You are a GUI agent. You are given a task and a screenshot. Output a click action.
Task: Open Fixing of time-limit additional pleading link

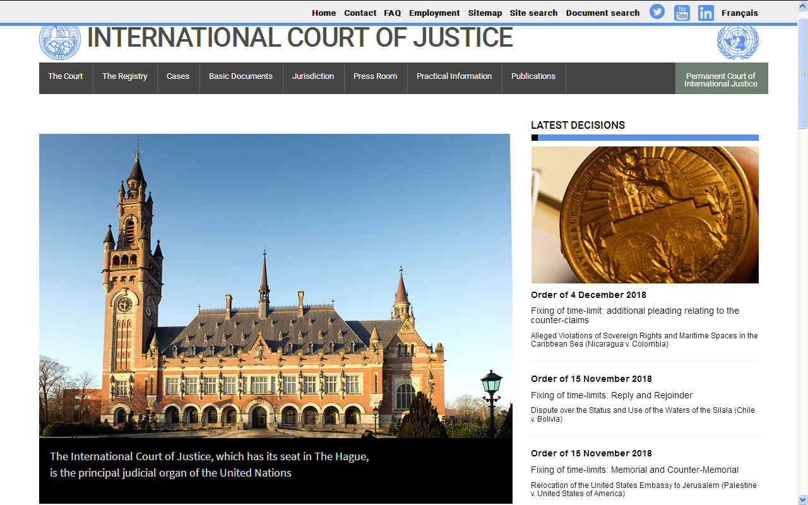(634, 315)
